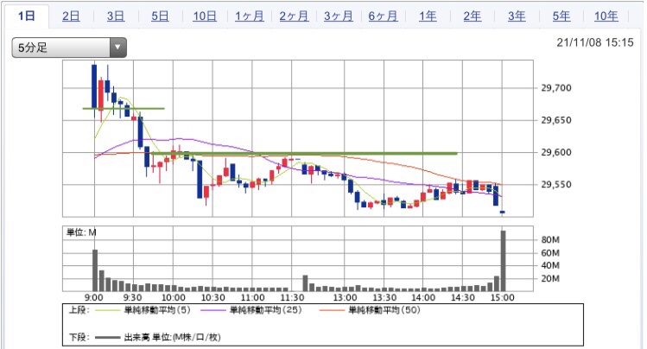Click the opening 9:00 volume bar
This screenshot has height=349, width=647.
(x=95, y=270)
